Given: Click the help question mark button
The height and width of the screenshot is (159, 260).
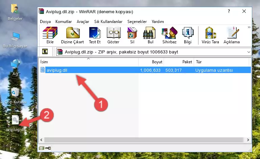Looking at the screenshot, I should [229, 11].
